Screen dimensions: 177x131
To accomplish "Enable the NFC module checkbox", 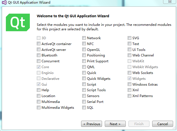I will pos(84,44).
